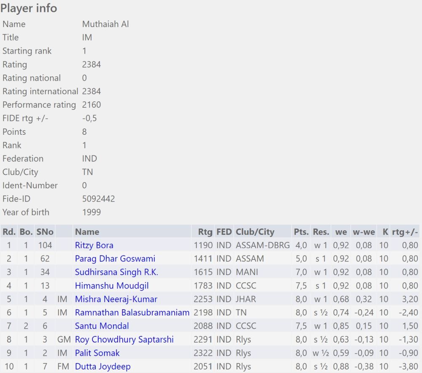Click the Name column header
Screen dimensions: 422x373
pyautogui.click(x=87, y=231)
